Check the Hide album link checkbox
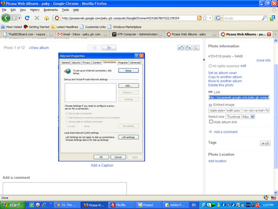This screenshot has height=209, width=278. click(x=211, y=122)
